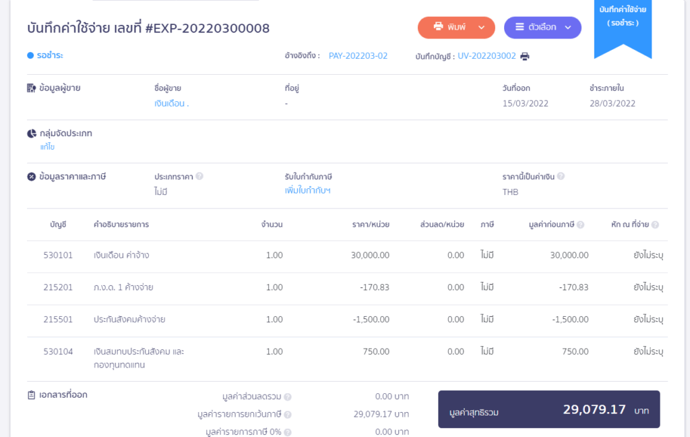Click the help icon beside ราคานี้เป็นค่าเงิน
Viewport: 690px width, 437px height.
[x=560, y=177]
